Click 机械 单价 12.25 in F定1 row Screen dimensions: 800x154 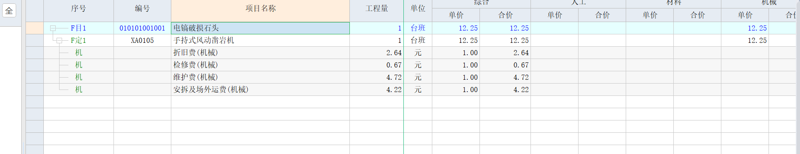(x=745, y=40)
